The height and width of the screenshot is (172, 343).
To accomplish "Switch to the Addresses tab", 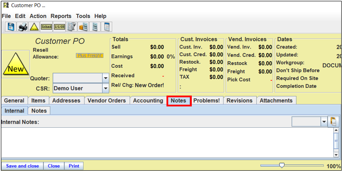I will point(66,100).
